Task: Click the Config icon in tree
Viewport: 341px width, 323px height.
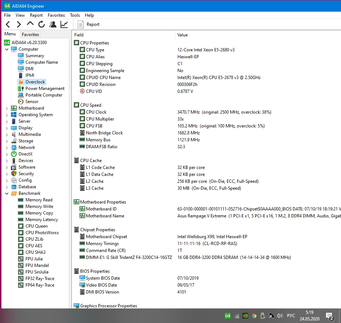Action: tap(14, 180)
